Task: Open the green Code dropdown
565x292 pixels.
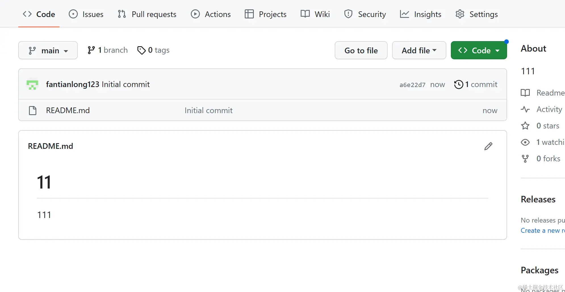Action: click(479, 50)
